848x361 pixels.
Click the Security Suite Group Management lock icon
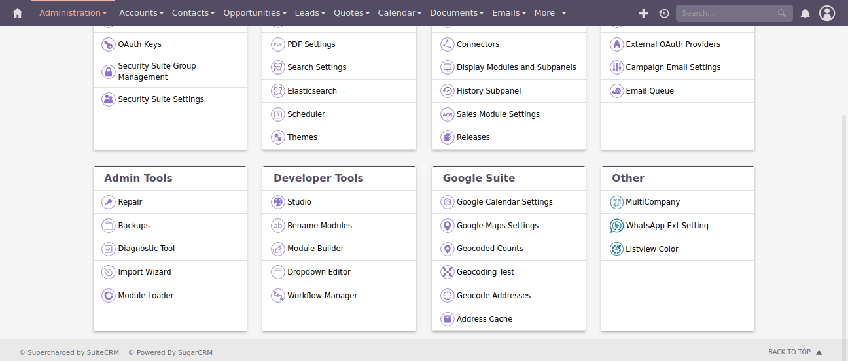tap(108, 72)
